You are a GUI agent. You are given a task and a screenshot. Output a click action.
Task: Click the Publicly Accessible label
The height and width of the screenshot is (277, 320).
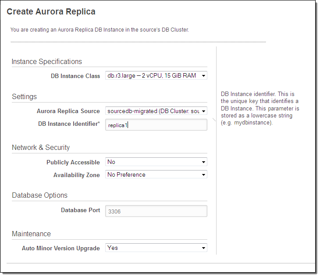pos(73,163)
